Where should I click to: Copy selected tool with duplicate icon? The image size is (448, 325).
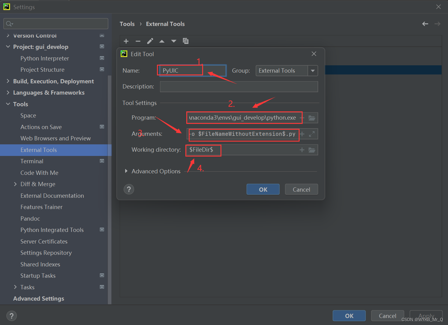tap(185, 41)
